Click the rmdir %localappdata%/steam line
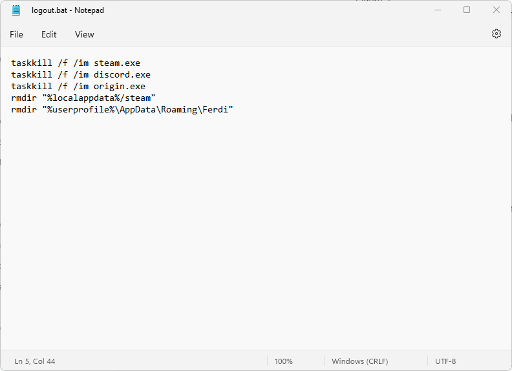The width and height of the screenshot is (512, 371). coord(83,98)
